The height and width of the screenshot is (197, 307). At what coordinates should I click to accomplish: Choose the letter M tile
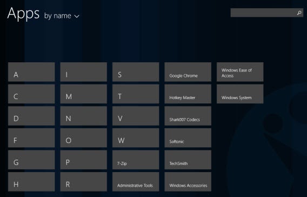tap(84, 94)
